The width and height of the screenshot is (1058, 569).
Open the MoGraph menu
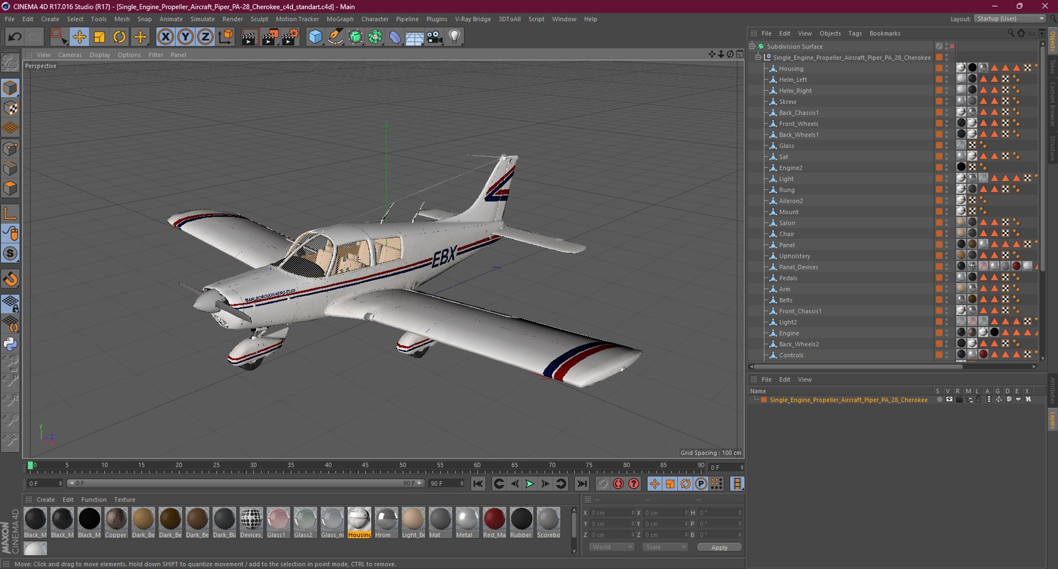coord(339,19)
